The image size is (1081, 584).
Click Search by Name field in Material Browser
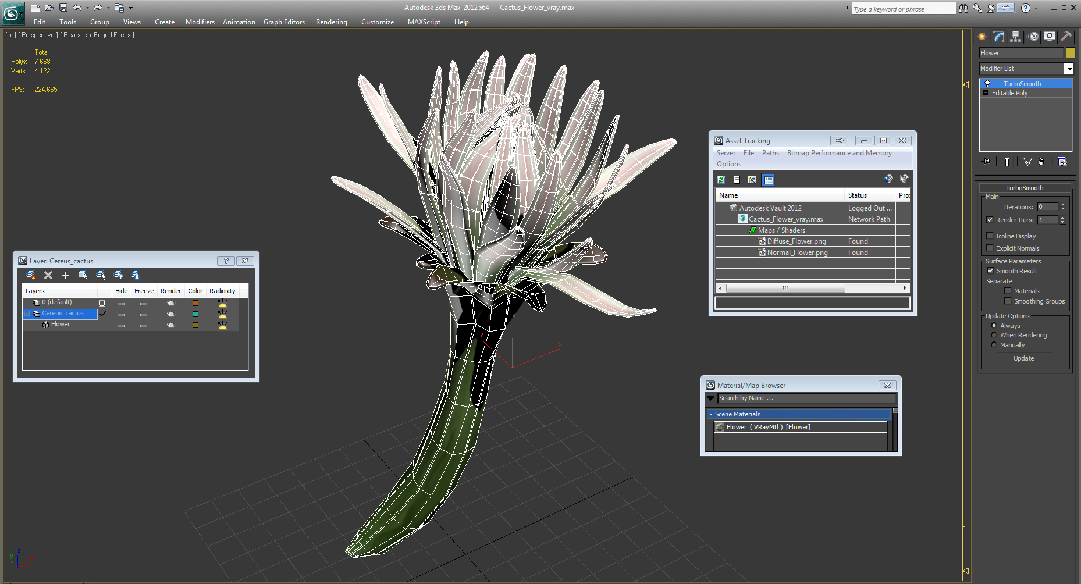(806, 398)
